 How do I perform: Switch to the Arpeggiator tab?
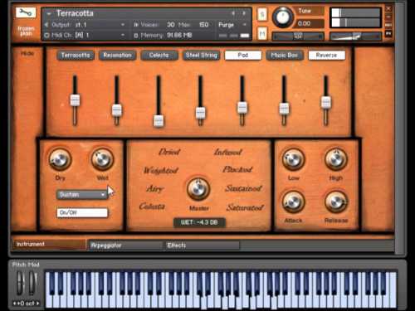click(124, 245)
